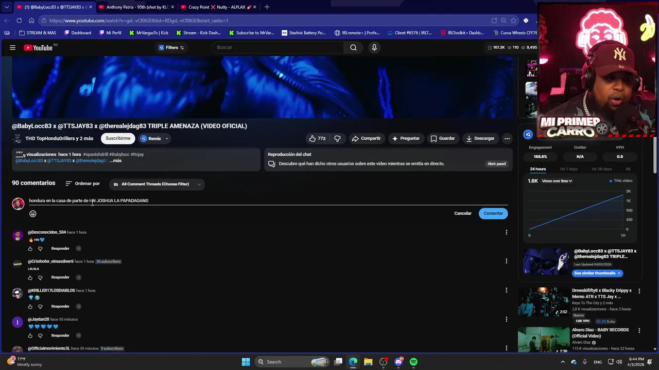The width and height of the screenshot is (659, 370).
Task: Select the 1st 7 days stats tab
Action: [568, 169]
